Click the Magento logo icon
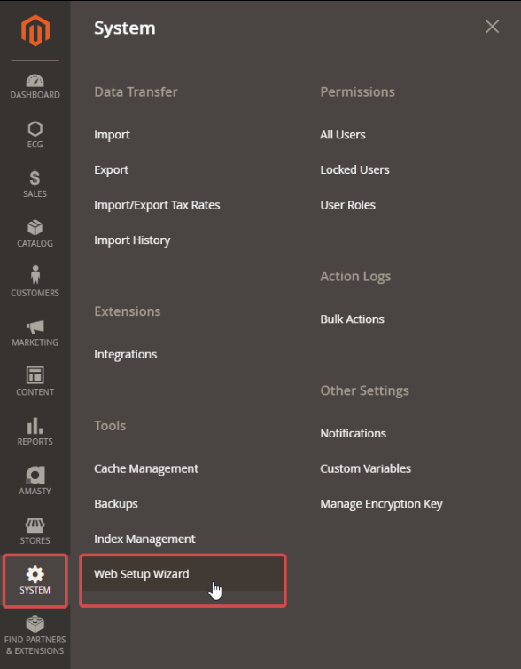The width and height of the screenshot is (521, 669). point(35,30)
